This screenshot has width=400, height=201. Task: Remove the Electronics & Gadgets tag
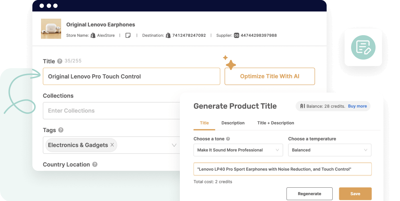point(112,145)
